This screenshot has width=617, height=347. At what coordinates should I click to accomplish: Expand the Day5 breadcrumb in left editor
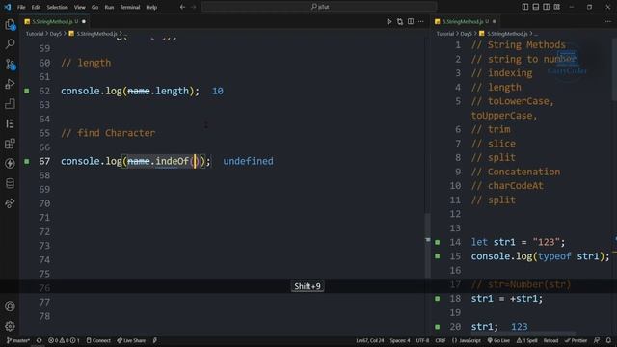tap(56, 34)
